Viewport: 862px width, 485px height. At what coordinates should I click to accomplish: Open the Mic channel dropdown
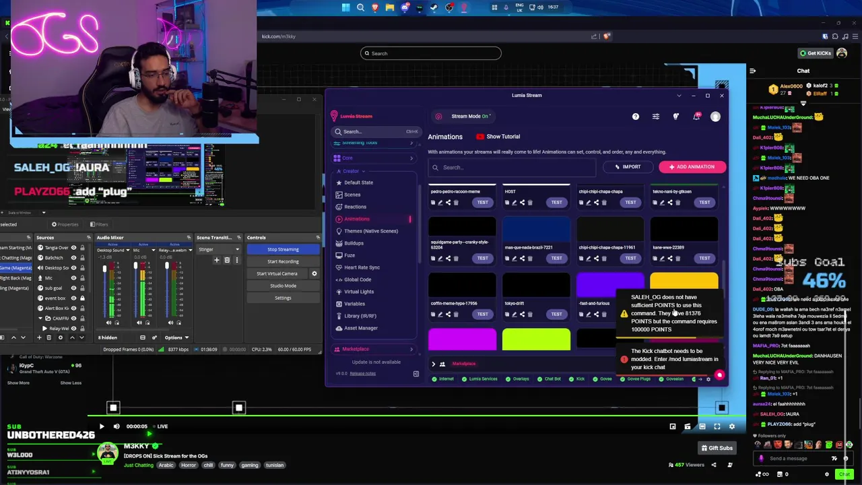coord(153,251)
